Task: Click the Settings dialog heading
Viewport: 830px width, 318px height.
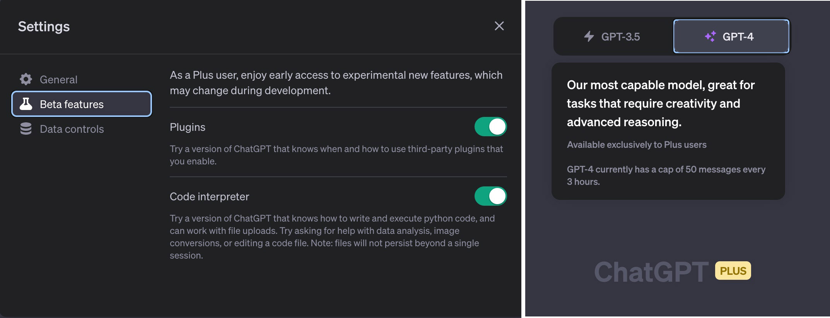Action: click(43, 26)
